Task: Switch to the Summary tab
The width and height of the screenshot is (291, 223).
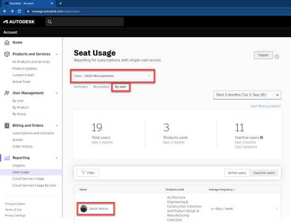Action: (81, 87)
